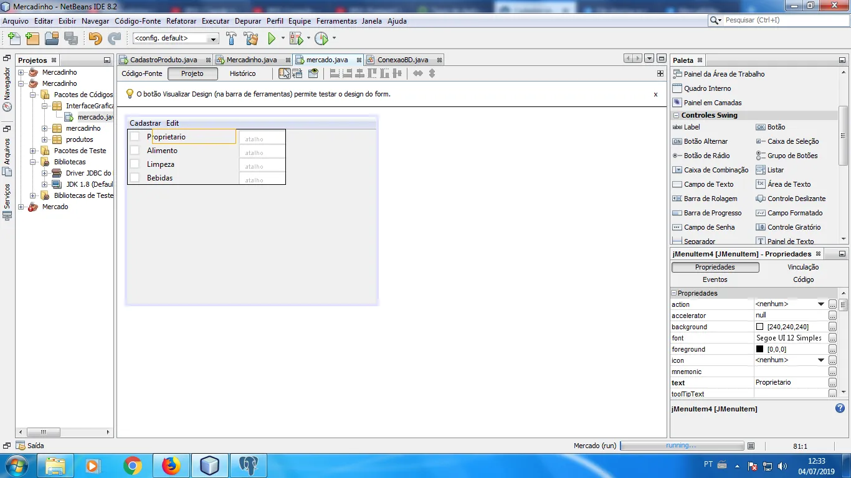Activate Connection Mode in the form designer

coord(297,73)
